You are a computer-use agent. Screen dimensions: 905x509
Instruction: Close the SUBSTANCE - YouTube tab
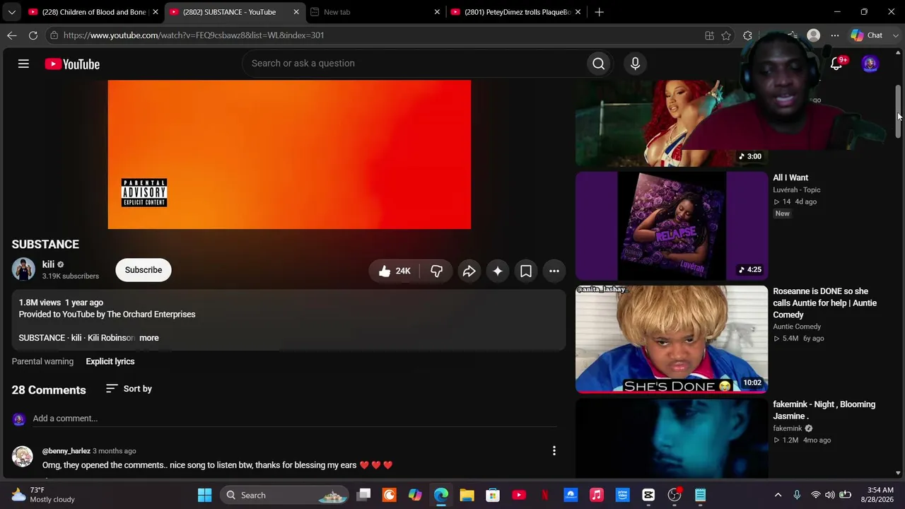(296, 12)
